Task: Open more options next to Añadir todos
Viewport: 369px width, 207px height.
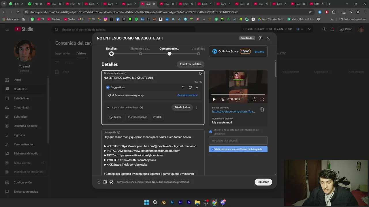Action: click(197, 108)
